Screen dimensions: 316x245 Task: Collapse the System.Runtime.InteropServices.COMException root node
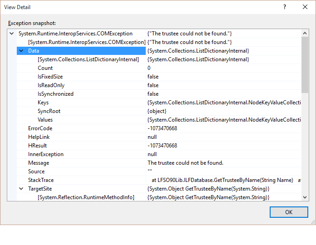[12, 34]
